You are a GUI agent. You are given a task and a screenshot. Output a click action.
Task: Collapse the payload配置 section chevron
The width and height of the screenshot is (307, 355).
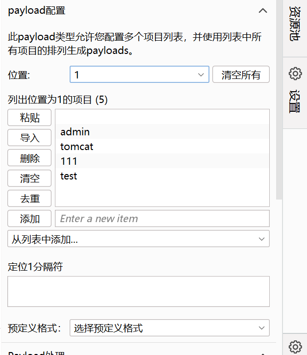click(x=263, y=11)
